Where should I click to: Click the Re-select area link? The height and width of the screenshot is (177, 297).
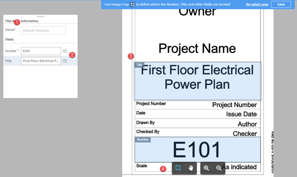pyautogui.click(x=257, y=4)
